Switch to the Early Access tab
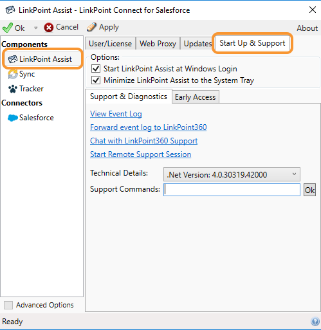Screen dimensions: 321x330 pos(196,97)
